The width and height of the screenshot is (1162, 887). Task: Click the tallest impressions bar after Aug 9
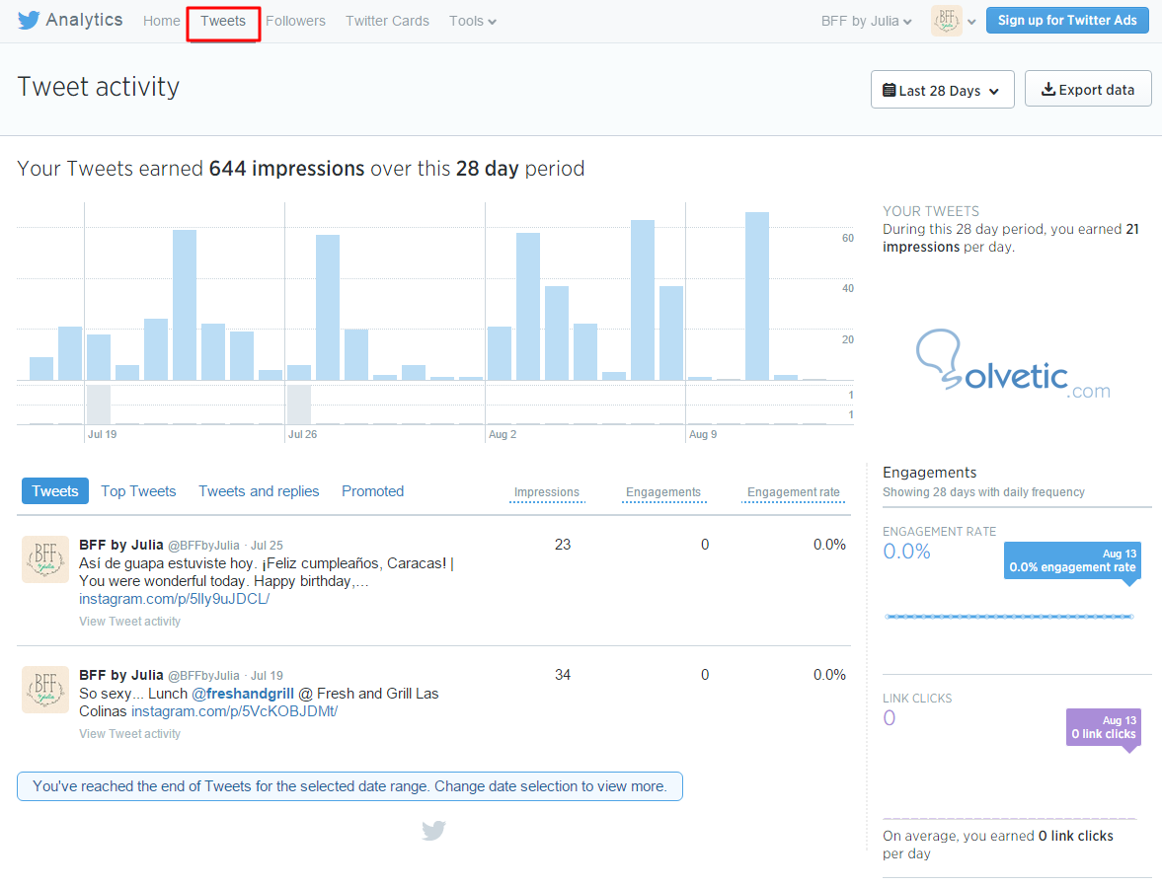[x=756, y=296]
